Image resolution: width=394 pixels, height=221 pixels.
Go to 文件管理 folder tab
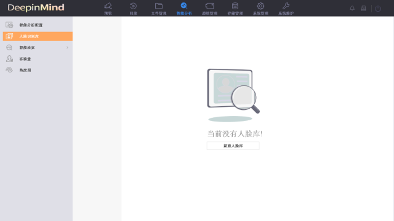pyautogui.click(x=159, y=9)
